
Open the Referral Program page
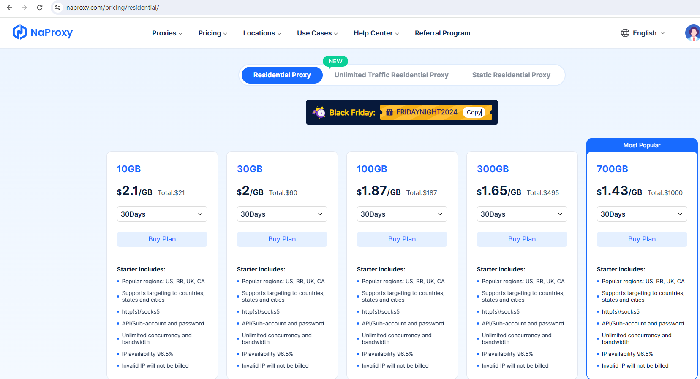[442, 33]
